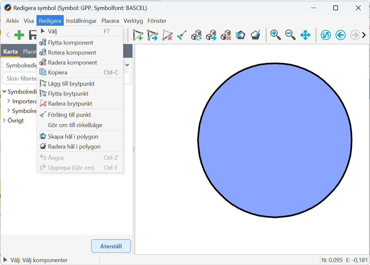This screenshot has height=265, width=370.
Task: Choose "Flytta komponent" from the Redigera menu
Action: click(x=70, y=43)
